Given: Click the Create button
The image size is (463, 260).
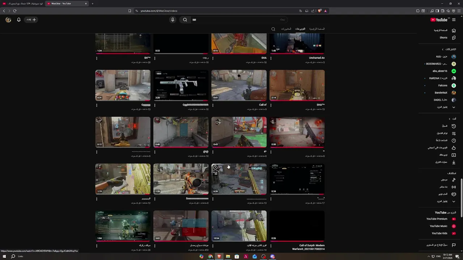Looking at the screenshot, I should 31,20.
